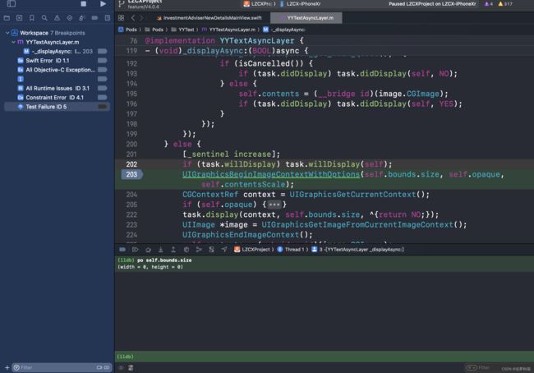Collapse the Workspace breakpoints group
Screen dimensions: 534x373
coord(7,33)
